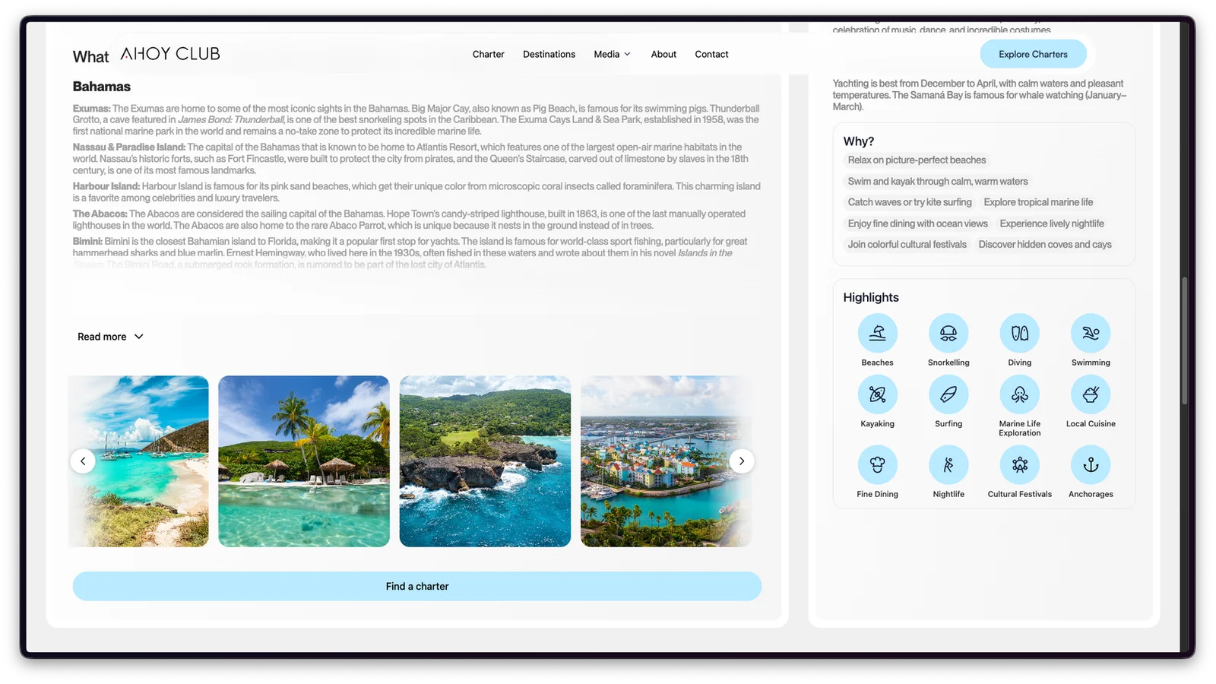
Task: Open the Destinations nav item
Action: click(549, 54)
